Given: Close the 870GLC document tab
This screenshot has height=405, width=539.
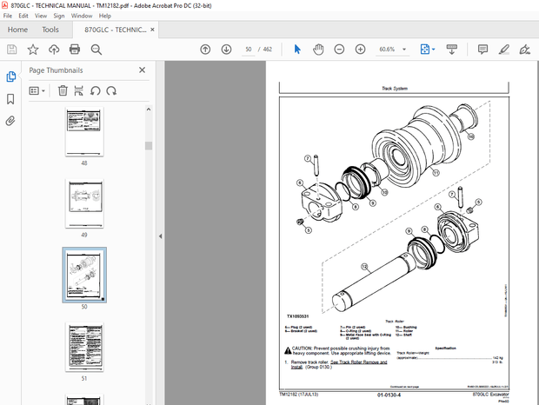Looking at the screenshot, I should [x=152, y=30].
